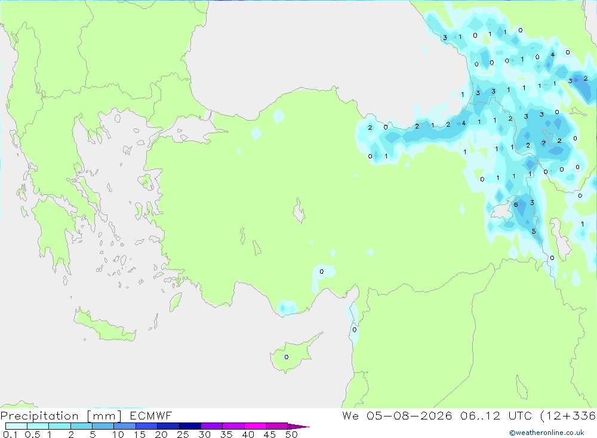Select the 10–15 mm legend swatch
The image size is (597, 438).
(125, 426)
